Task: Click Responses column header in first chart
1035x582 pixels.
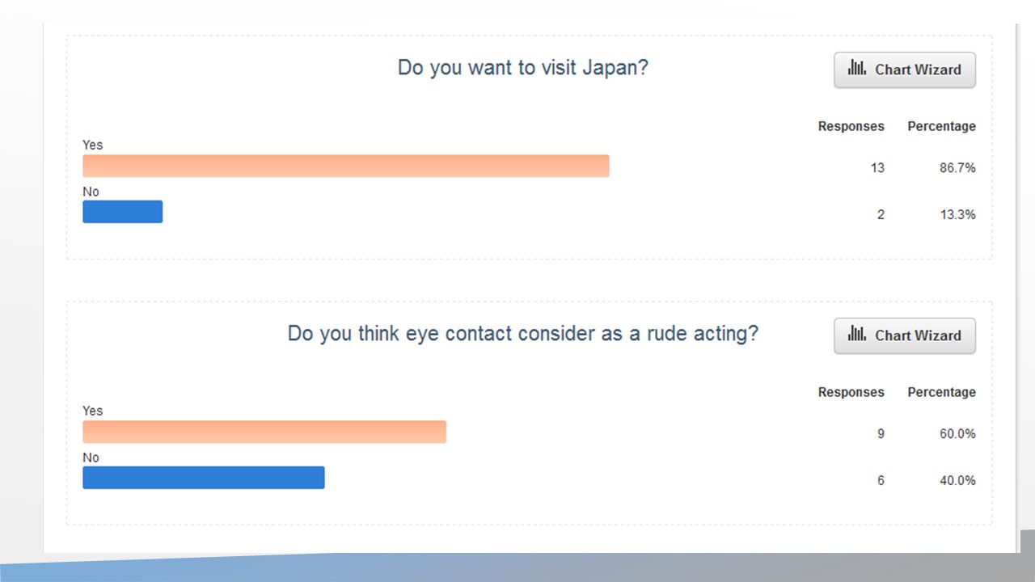Action: (851, 126)
